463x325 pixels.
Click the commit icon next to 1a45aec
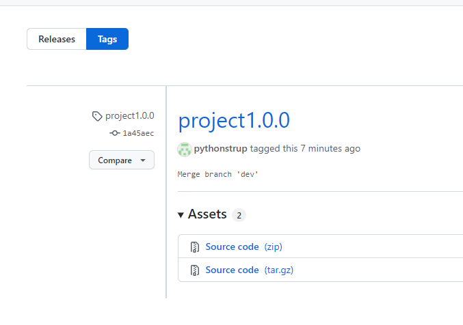click(x=115, y=133)
